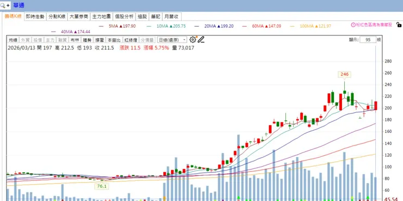The image size is (403, 201).
Task: Open chart settings gear icon
Action: tap(192, 40)
